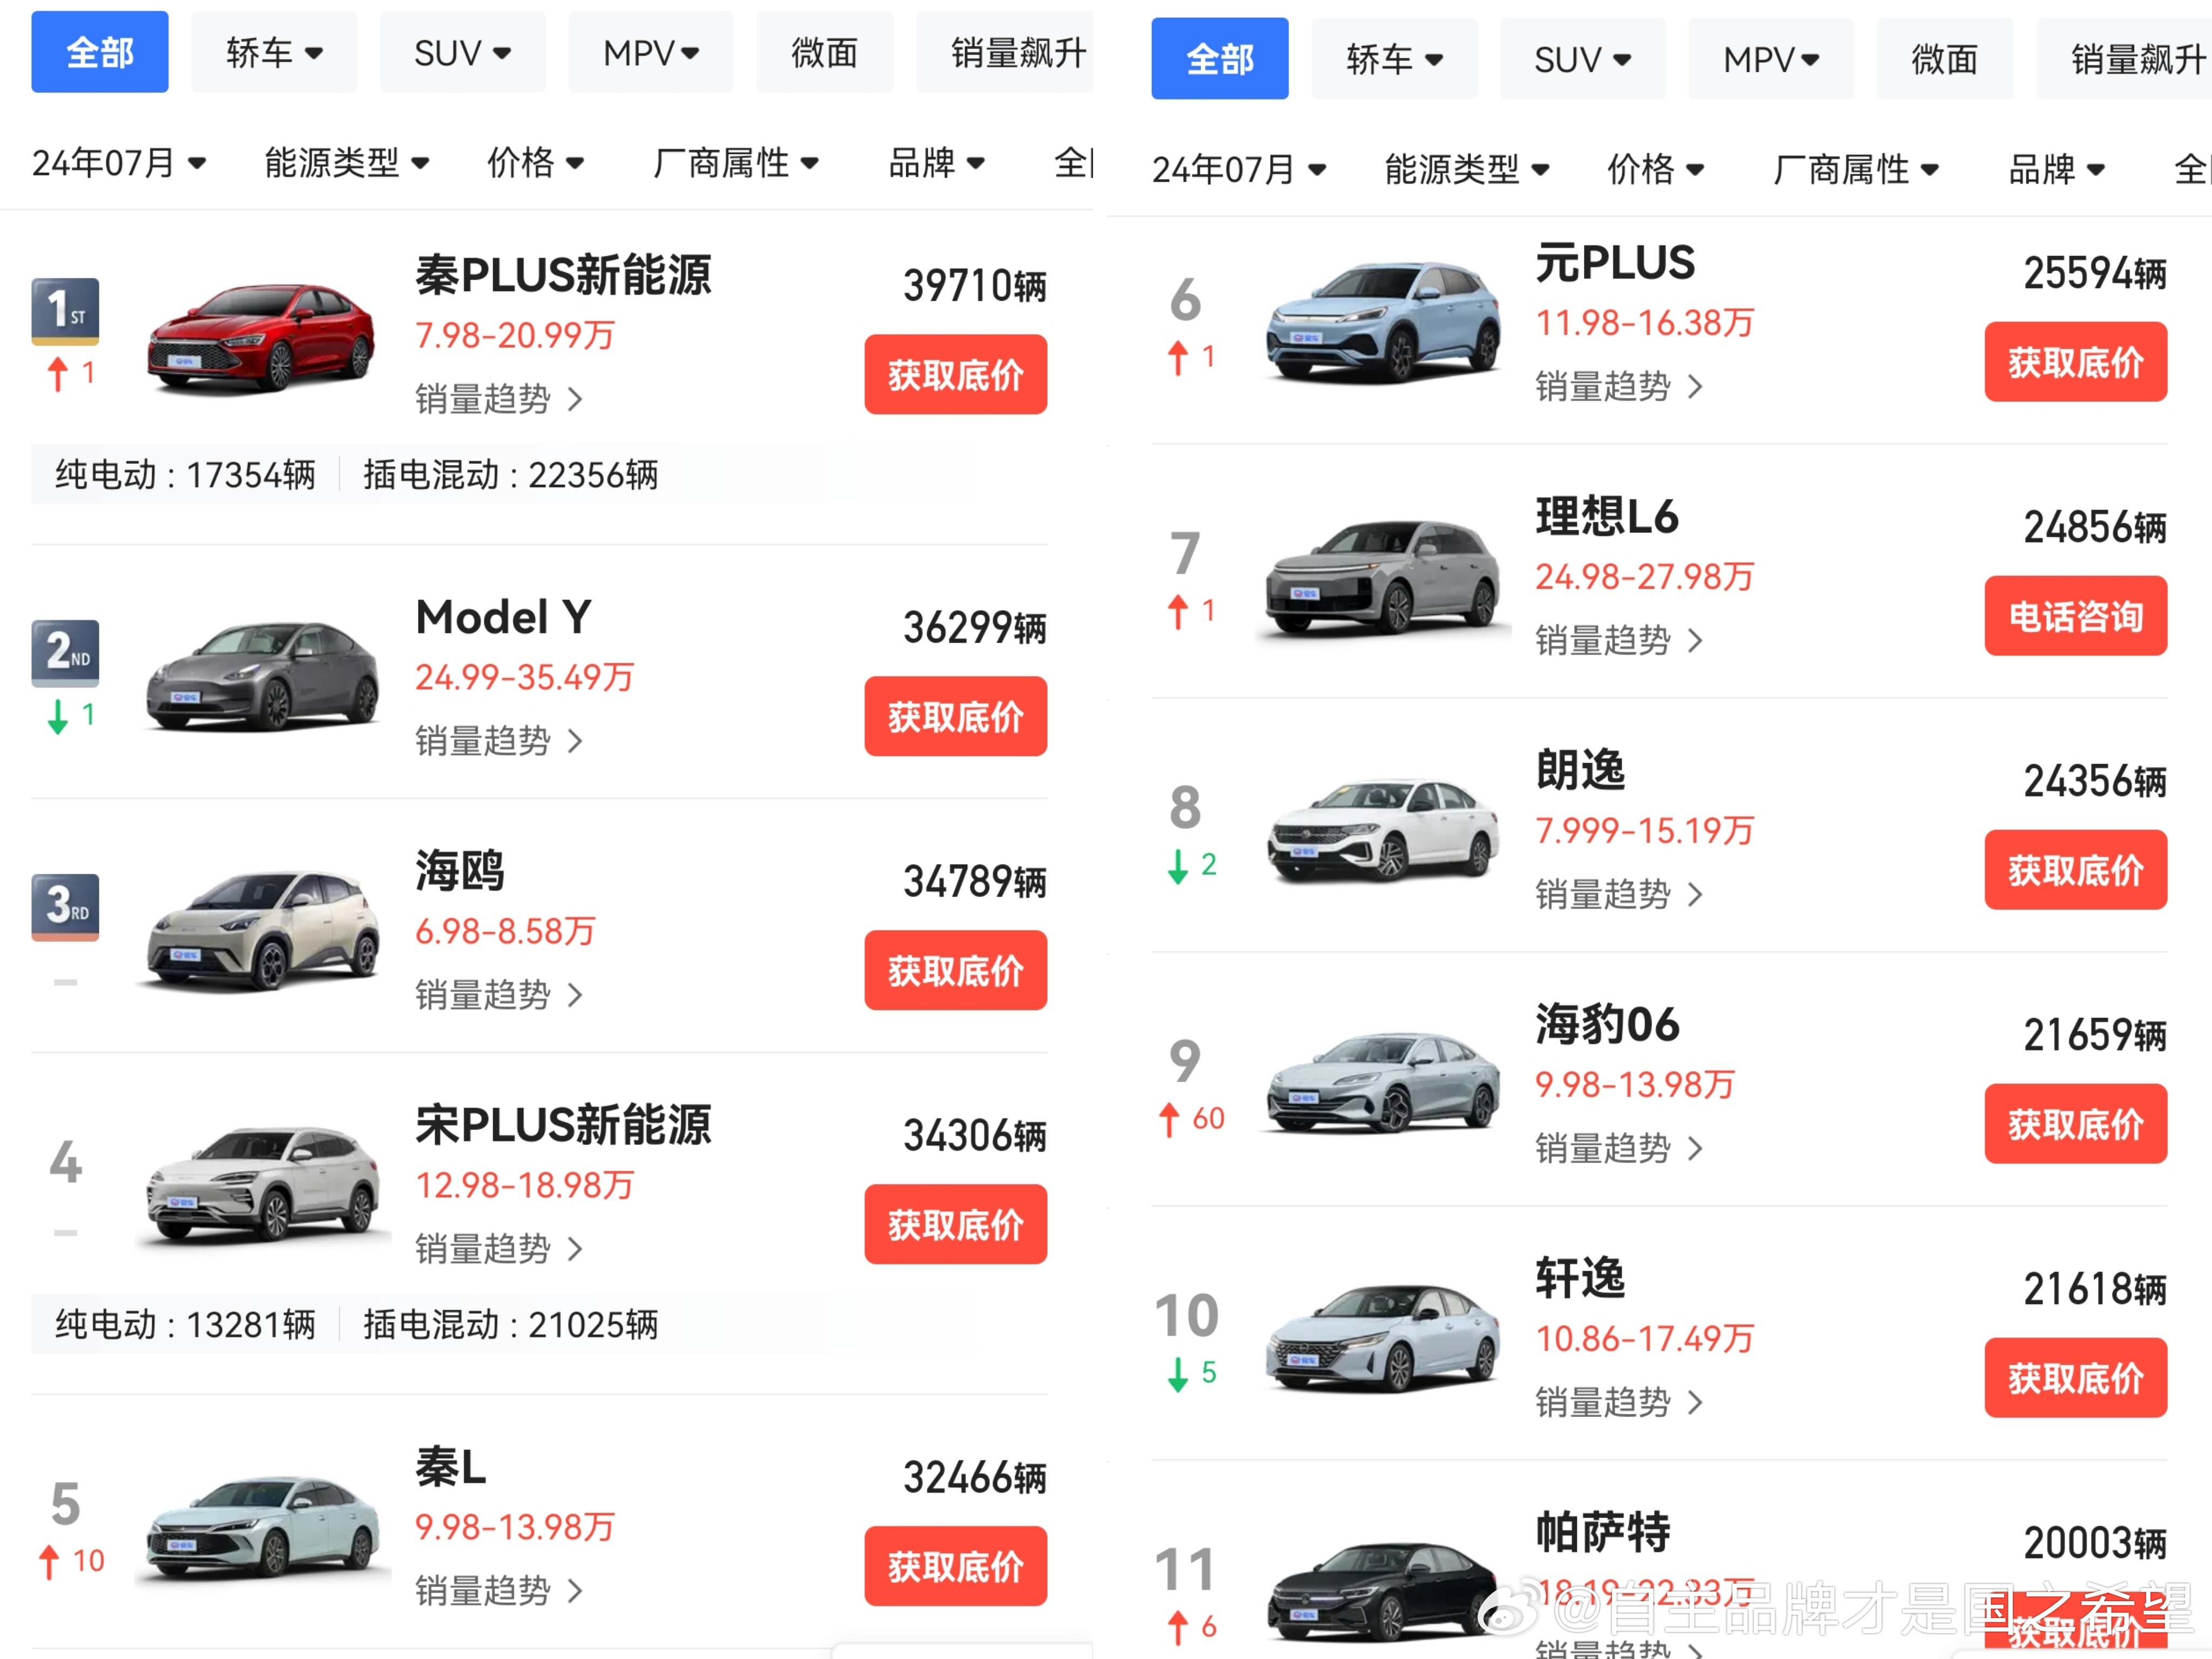The image size is (2212, 1659).
Task: Open SUV dropdown in right panel
Action: (1583, 59)
